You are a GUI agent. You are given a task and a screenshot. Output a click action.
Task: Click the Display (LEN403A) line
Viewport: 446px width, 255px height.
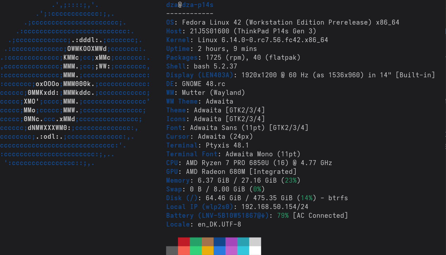[x=301, y=75]
